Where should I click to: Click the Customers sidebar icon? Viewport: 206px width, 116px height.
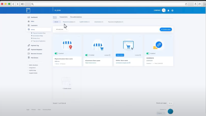[x=29, y=25]
